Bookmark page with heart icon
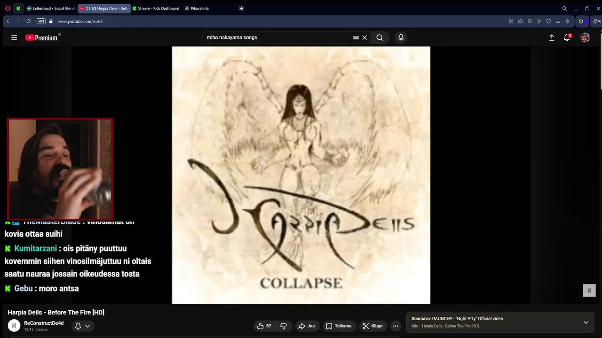 [x=548, y=21]
